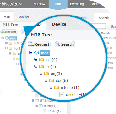Collapse the org(3) node in magnified tree
This screenshot has width=116, height=114.
tap(41, 73)
